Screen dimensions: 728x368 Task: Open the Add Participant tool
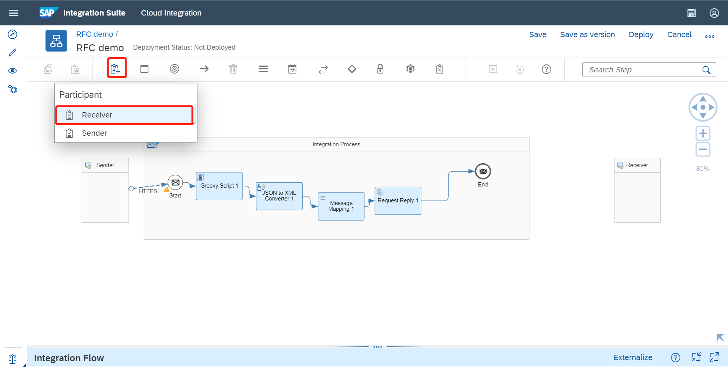[116, 69]
